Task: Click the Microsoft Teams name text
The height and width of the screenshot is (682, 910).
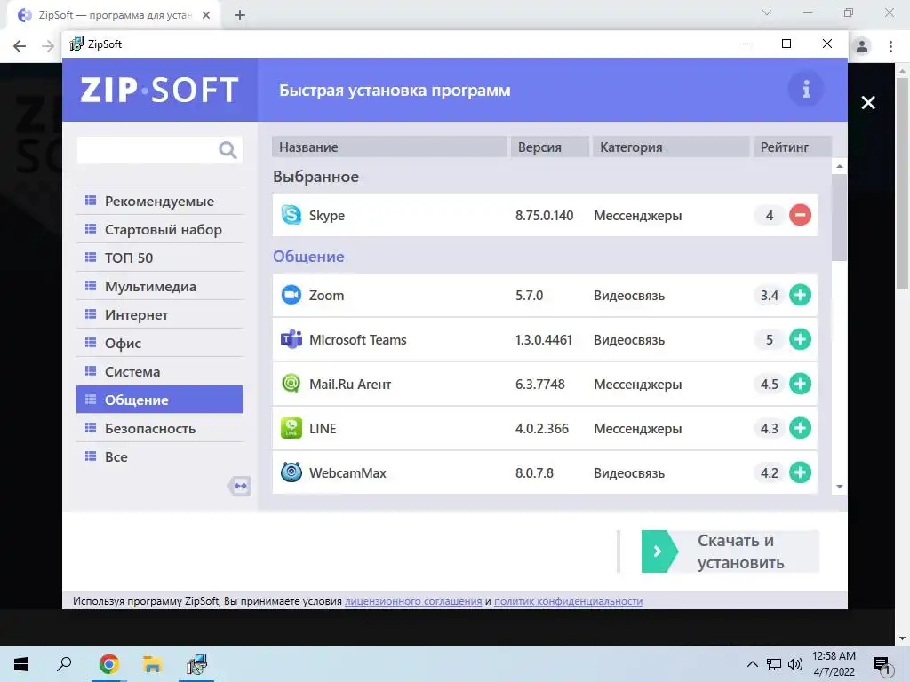Action: 357,340
